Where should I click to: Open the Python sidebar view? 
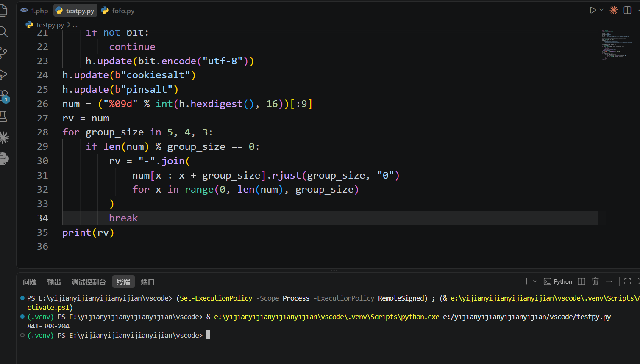coord(4,159)
